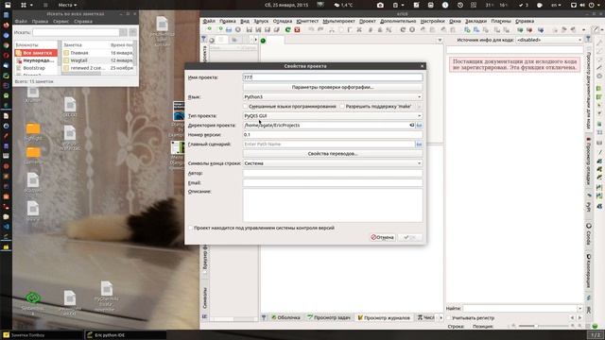Click the Искать field in Tomboy
This screenshot has height=340, width=605.
(76, 32)
